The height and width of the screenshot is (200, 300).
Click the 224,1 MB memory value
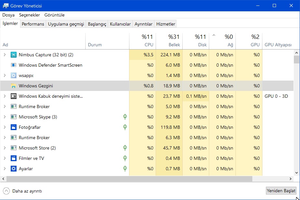[x=170, y=55]
